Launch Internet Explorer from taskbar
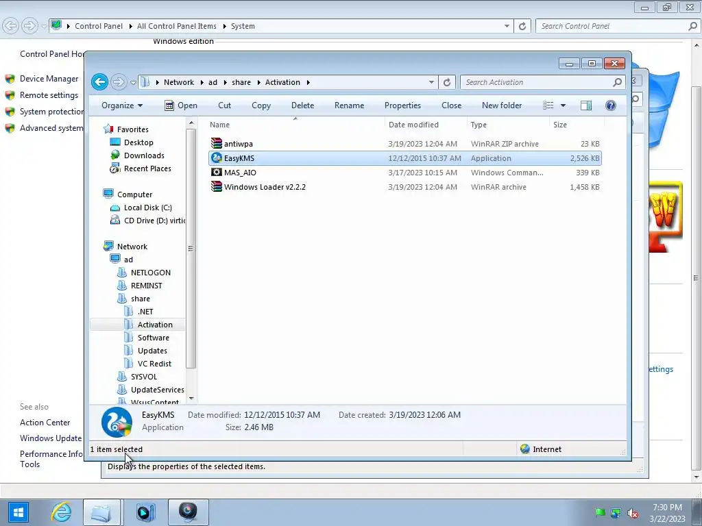Screen dimensions: 702x526 (61, 512)
